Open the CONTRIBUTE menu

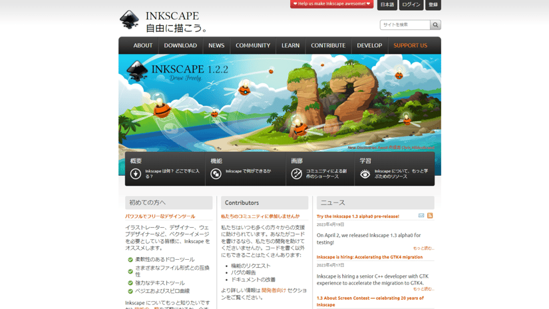pyautogui.click(x=328, y=45)
